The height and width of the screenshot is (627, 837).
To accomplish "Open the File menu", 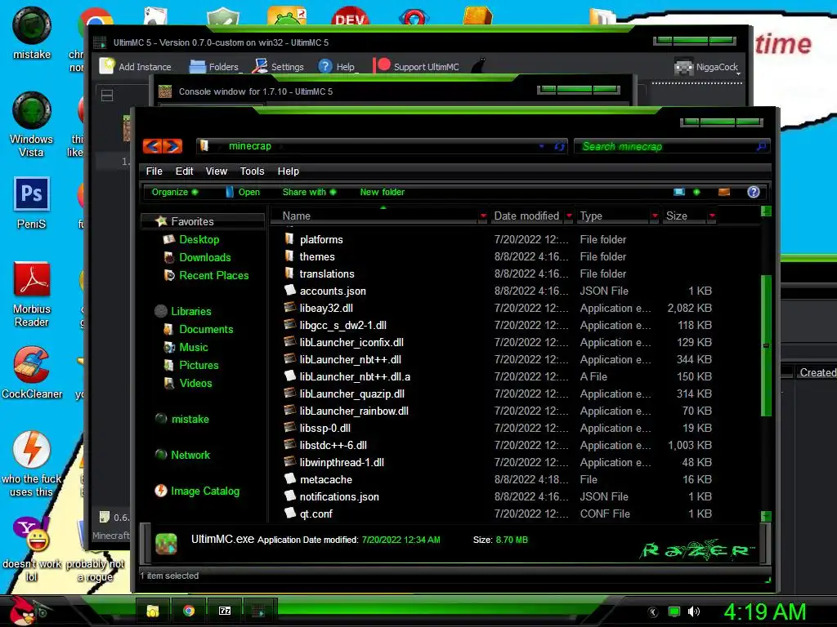I will [x=154, y=171].
